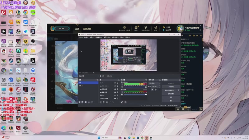The height and width of the screenshot is (140, 249).
Task: Mute the first mixer track speaker icon
Action: [x=122, y=87]
